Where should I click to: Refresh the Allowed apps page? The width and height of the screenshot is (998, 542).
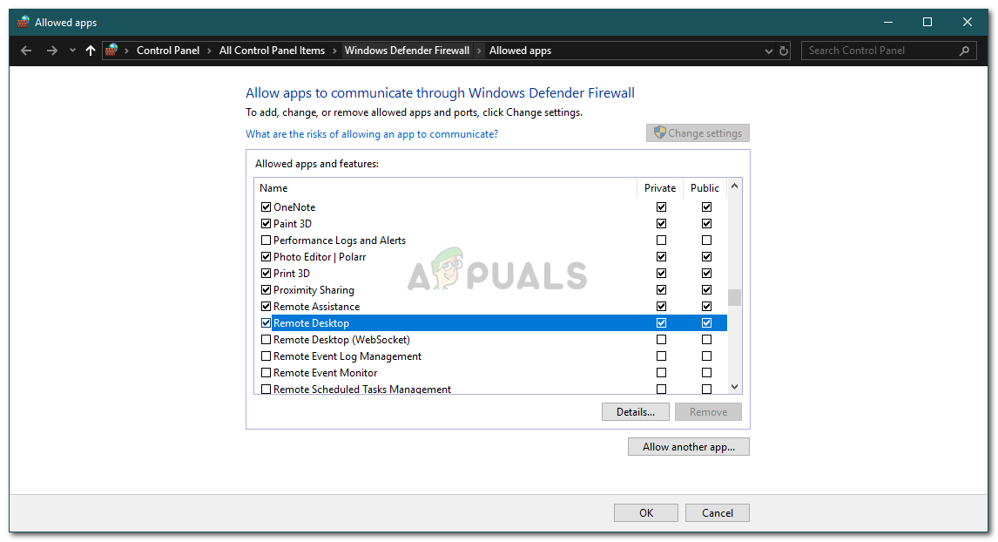pyautogui.click(x=784, y=51)
